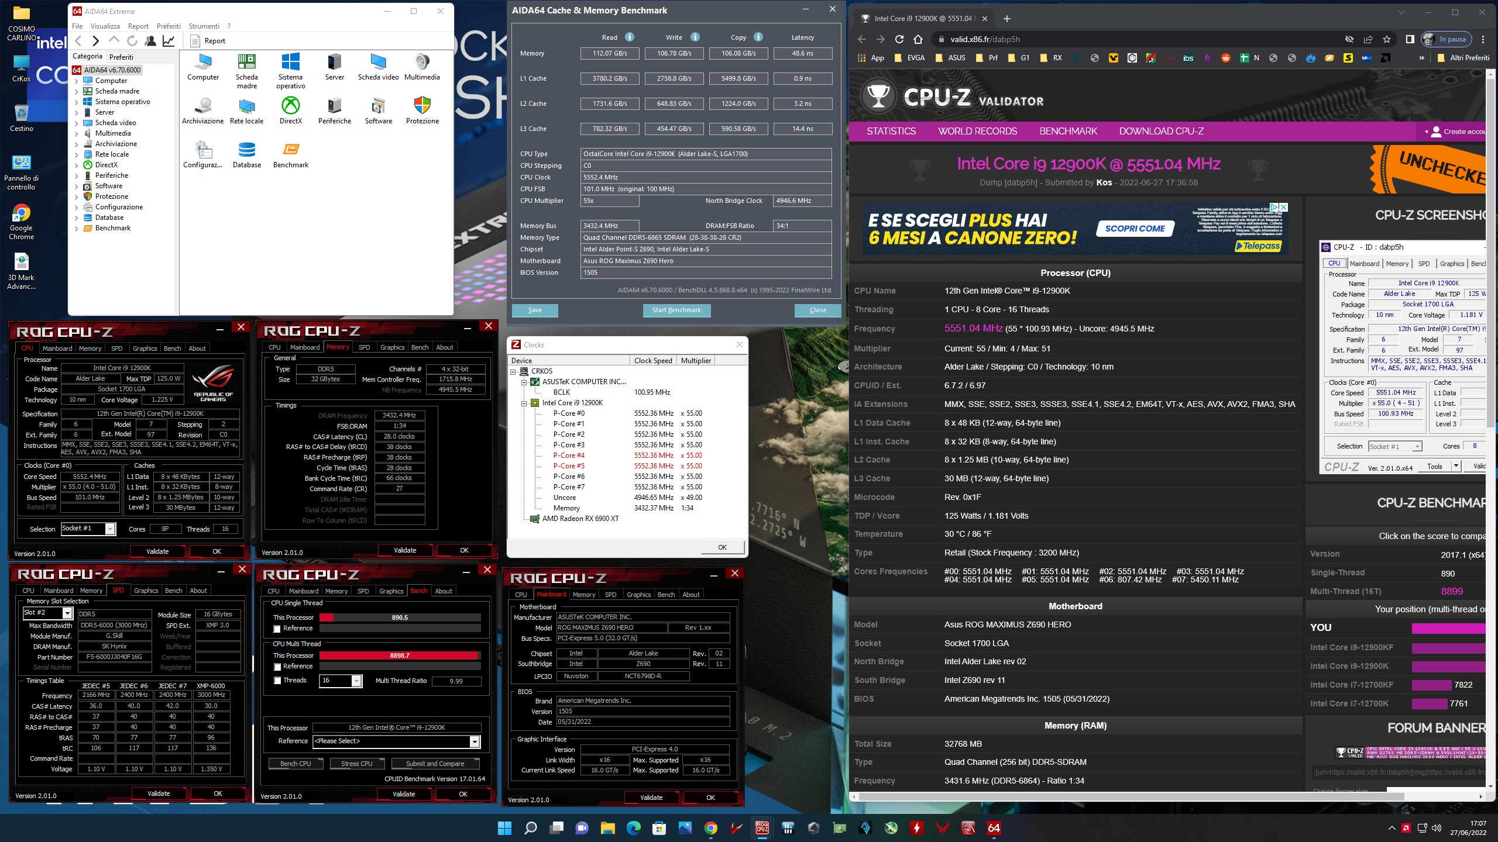Screen dimensions: 1498x842
Task: Expand Sistema operativo tree node
Action: pos(76,102)
